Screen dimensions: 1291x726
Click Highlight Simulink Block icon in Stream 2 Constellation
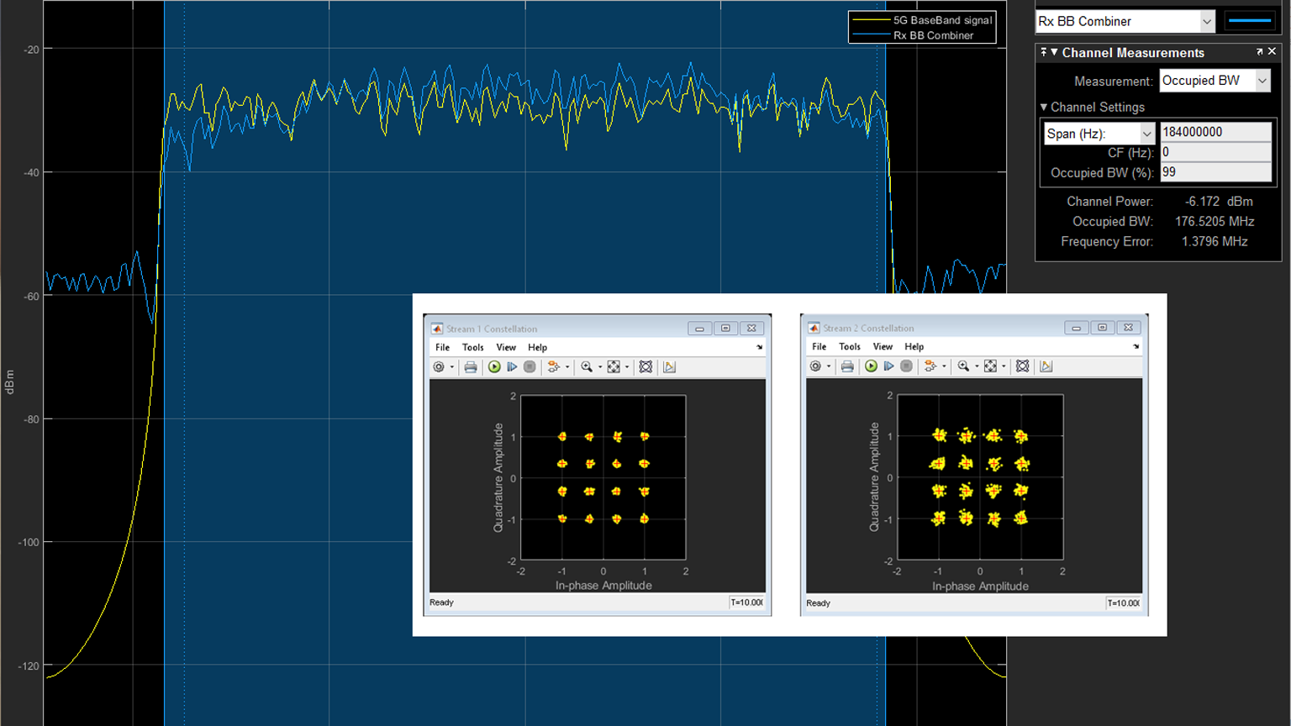[x=930, y=366]
